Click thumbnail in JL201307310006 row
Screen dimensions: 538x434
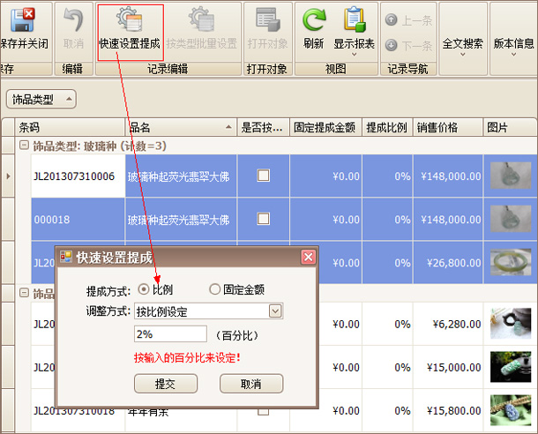(511, 176)
